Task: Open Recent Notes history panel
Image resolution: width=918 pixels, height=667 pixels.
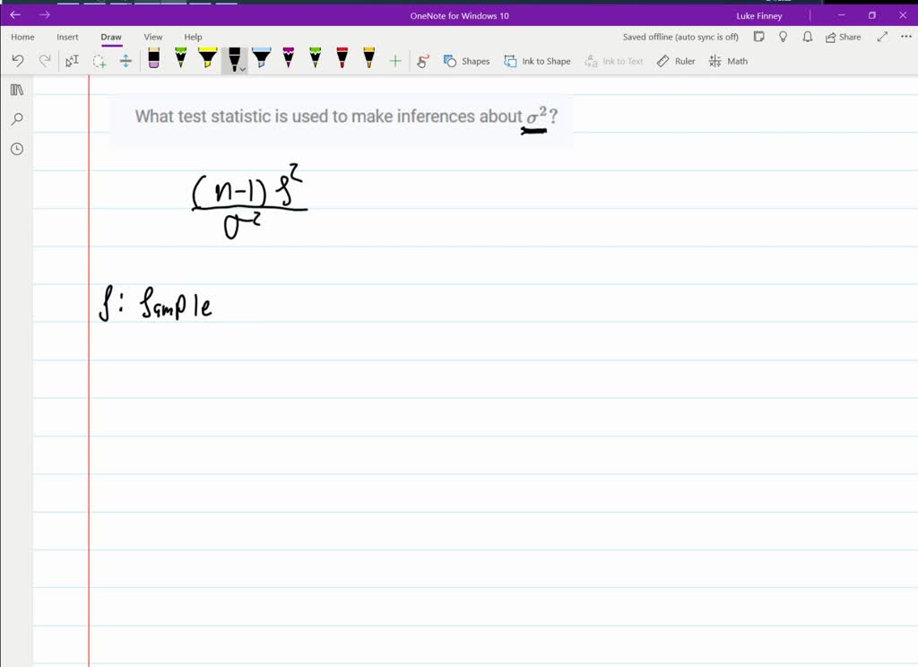Action: tap(16, 148)
